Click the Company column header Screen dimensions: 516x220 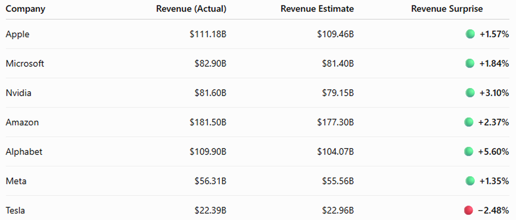point(26,9)
